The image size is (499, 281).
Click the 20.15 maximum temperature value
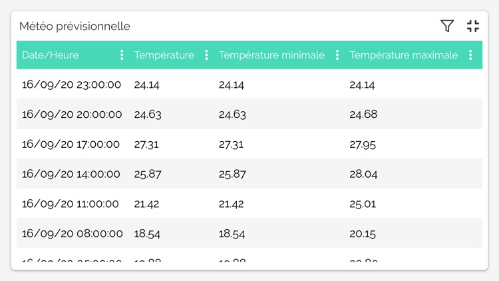pos(363,234)
